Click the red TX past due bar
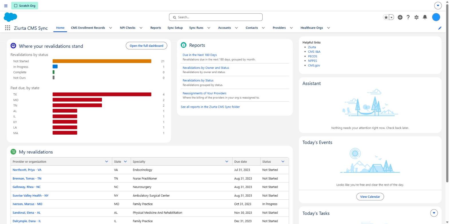The image size is (449, 224). (x=102, y=94)
